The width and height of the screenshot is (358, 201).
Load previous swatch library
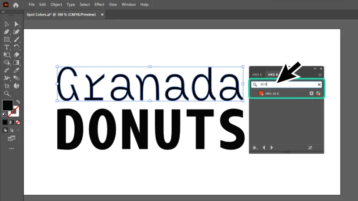point(264,148)
